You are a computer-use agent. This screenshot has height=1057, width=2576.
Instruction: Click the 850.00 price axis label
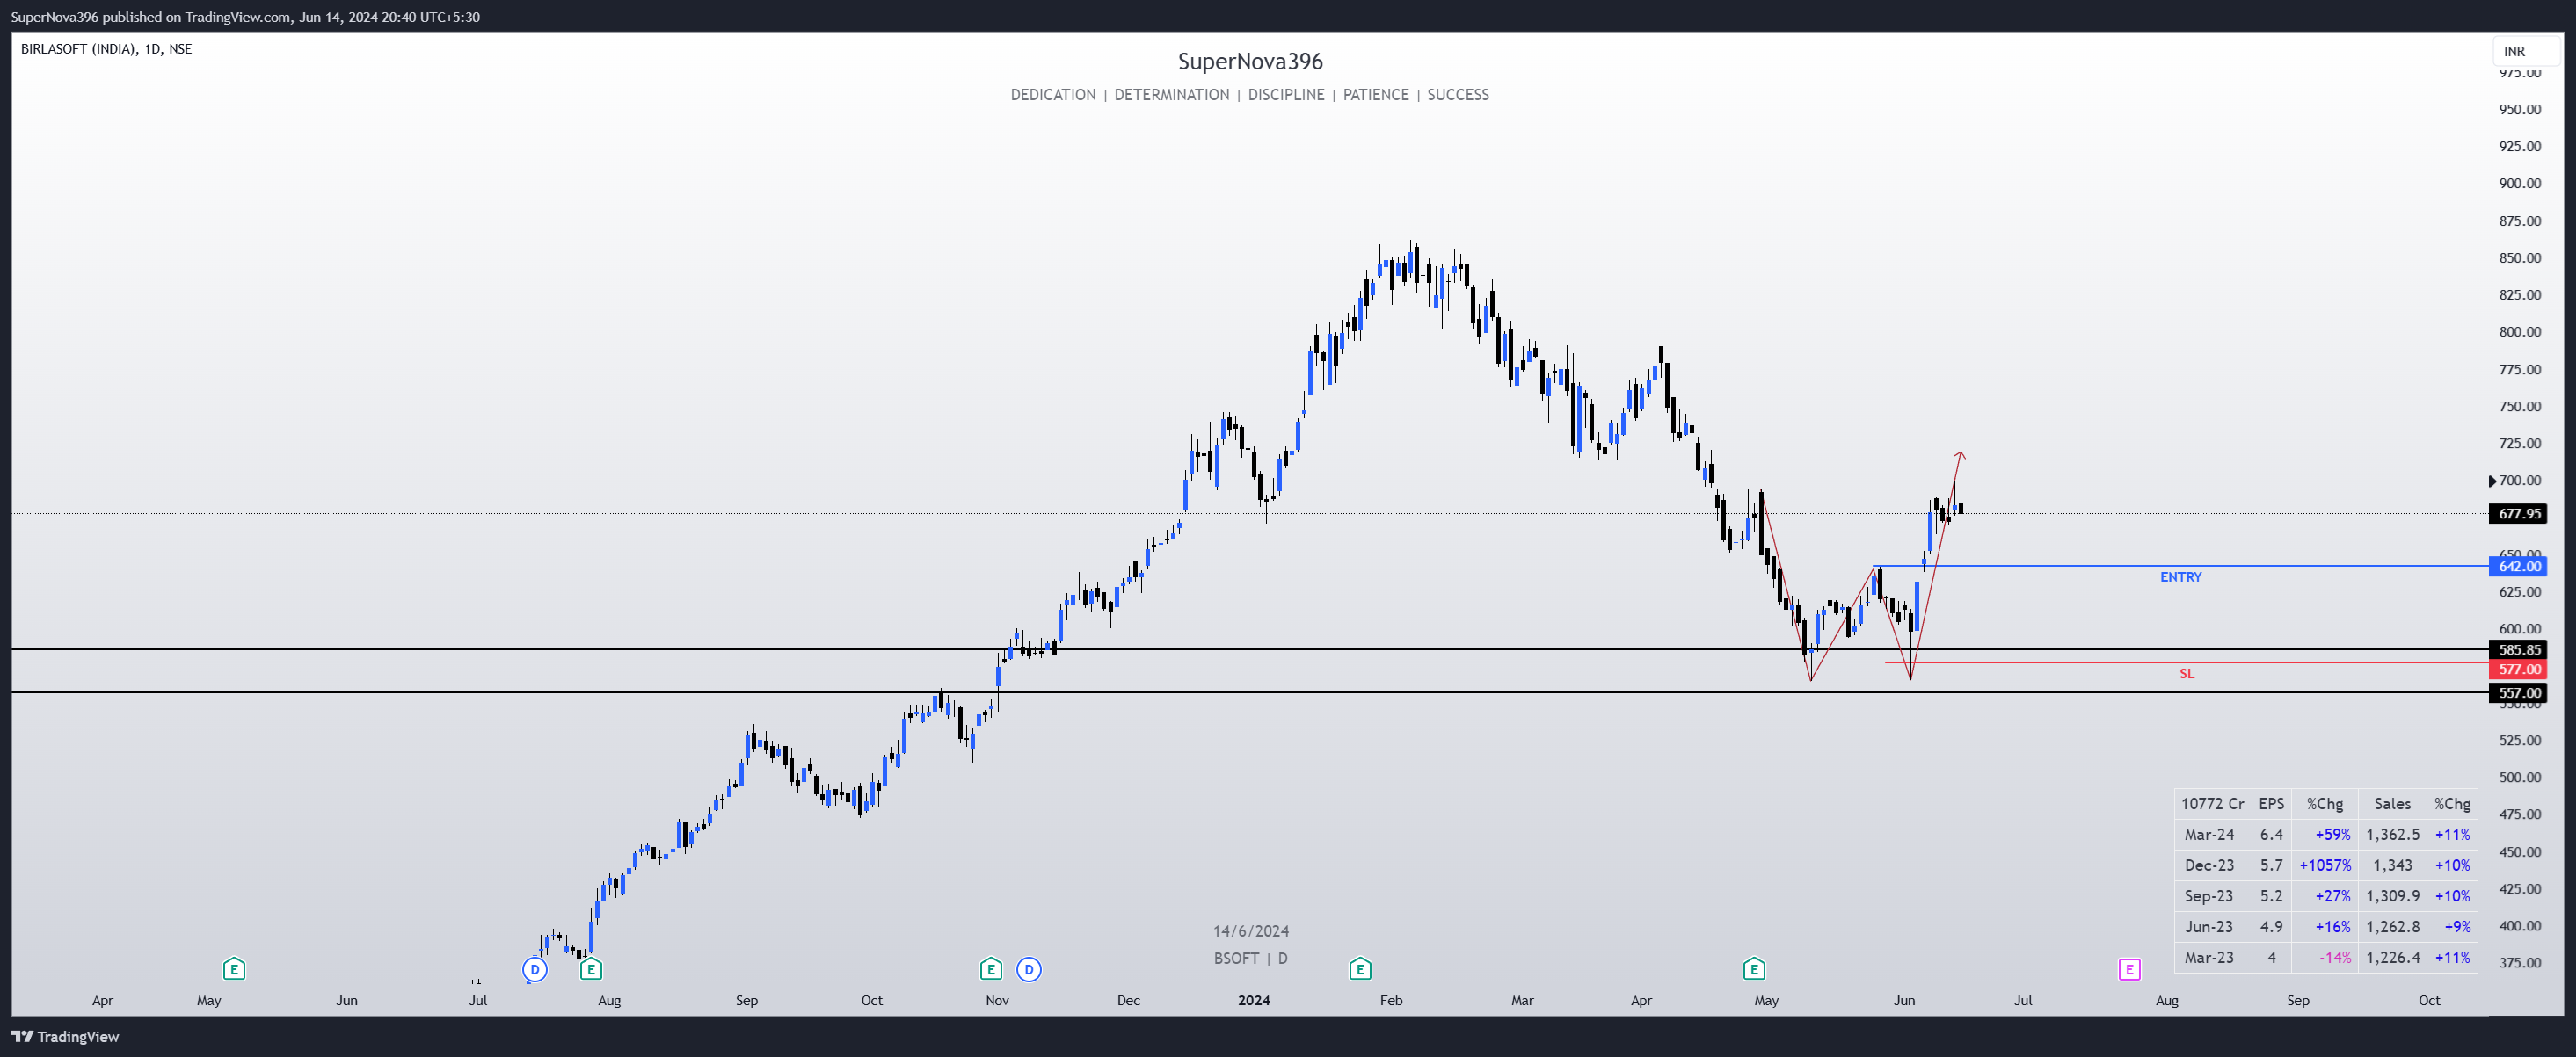tap(2519, 257)
